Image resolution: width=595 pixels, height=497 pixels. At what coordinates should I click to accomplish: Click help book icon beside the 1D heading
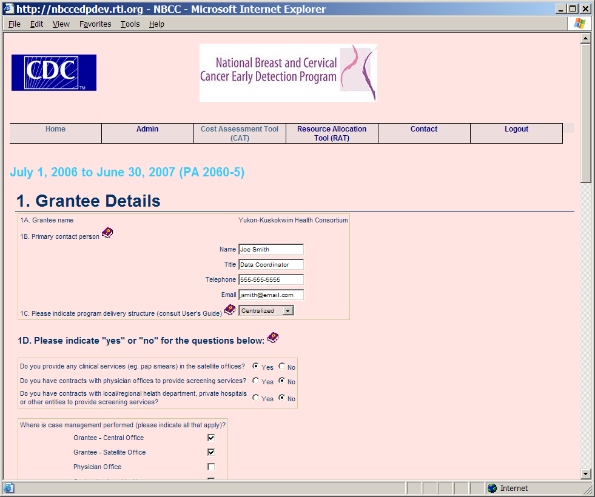[273, 338]
